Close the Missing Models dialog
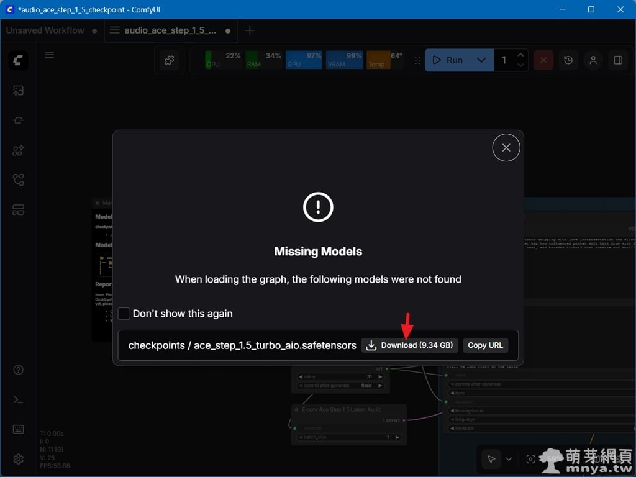Viewport: 636px width, 477px height. click(x=506, y=148)
